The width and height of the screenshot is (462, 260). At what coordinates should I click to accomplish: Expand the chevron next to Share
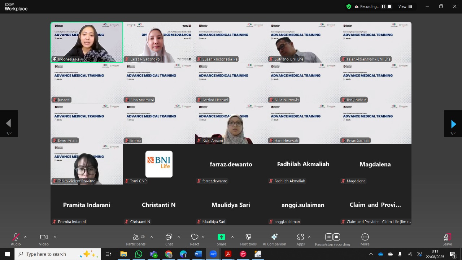pos(232,237)
